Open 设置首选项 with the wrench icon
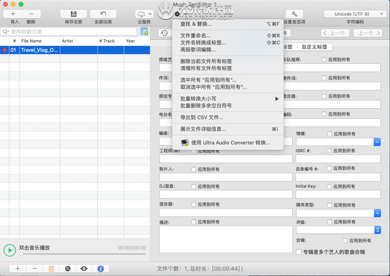The width and height of the screenshot is (390, 276). click(x=294, y=14)
